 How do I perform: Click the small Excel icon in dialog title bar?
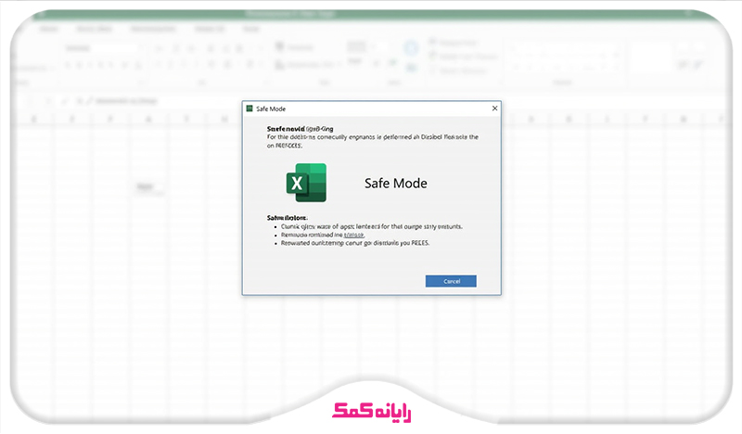click(249, 108)
